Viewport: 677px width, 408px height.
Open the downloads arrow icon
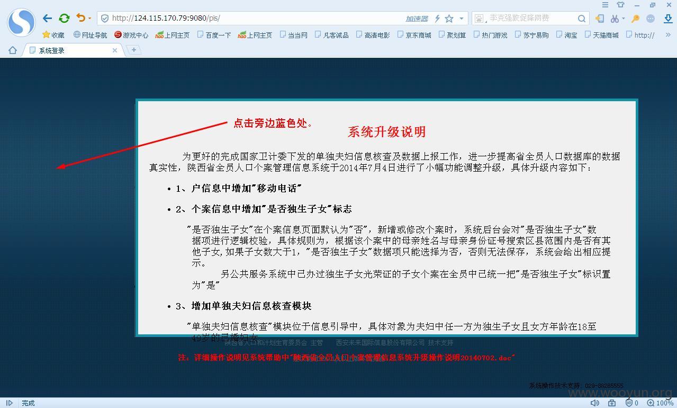point(667,19)
